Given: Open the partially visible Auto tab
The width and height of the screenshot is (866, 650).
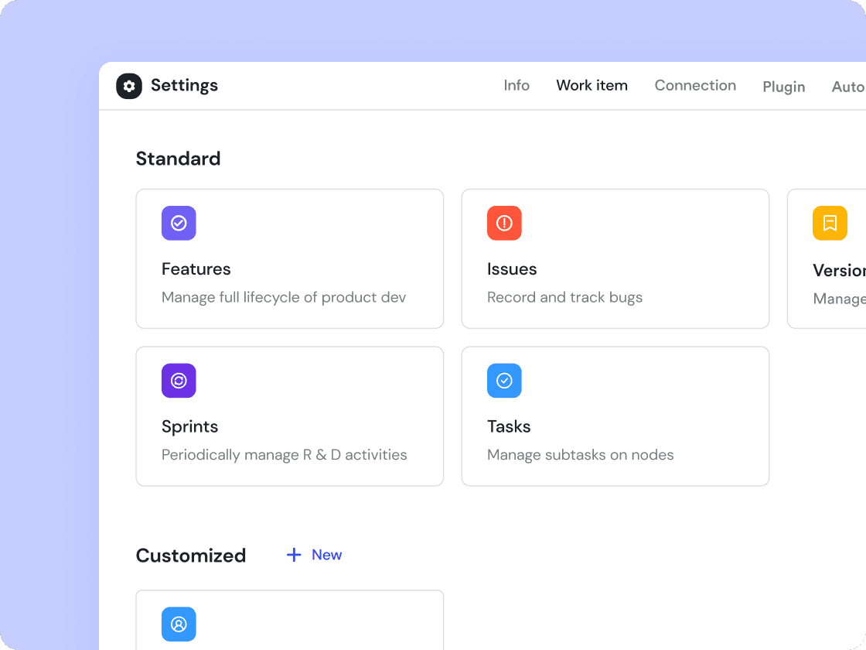Looking at the screenshot, I should click(x=848, y=86).
